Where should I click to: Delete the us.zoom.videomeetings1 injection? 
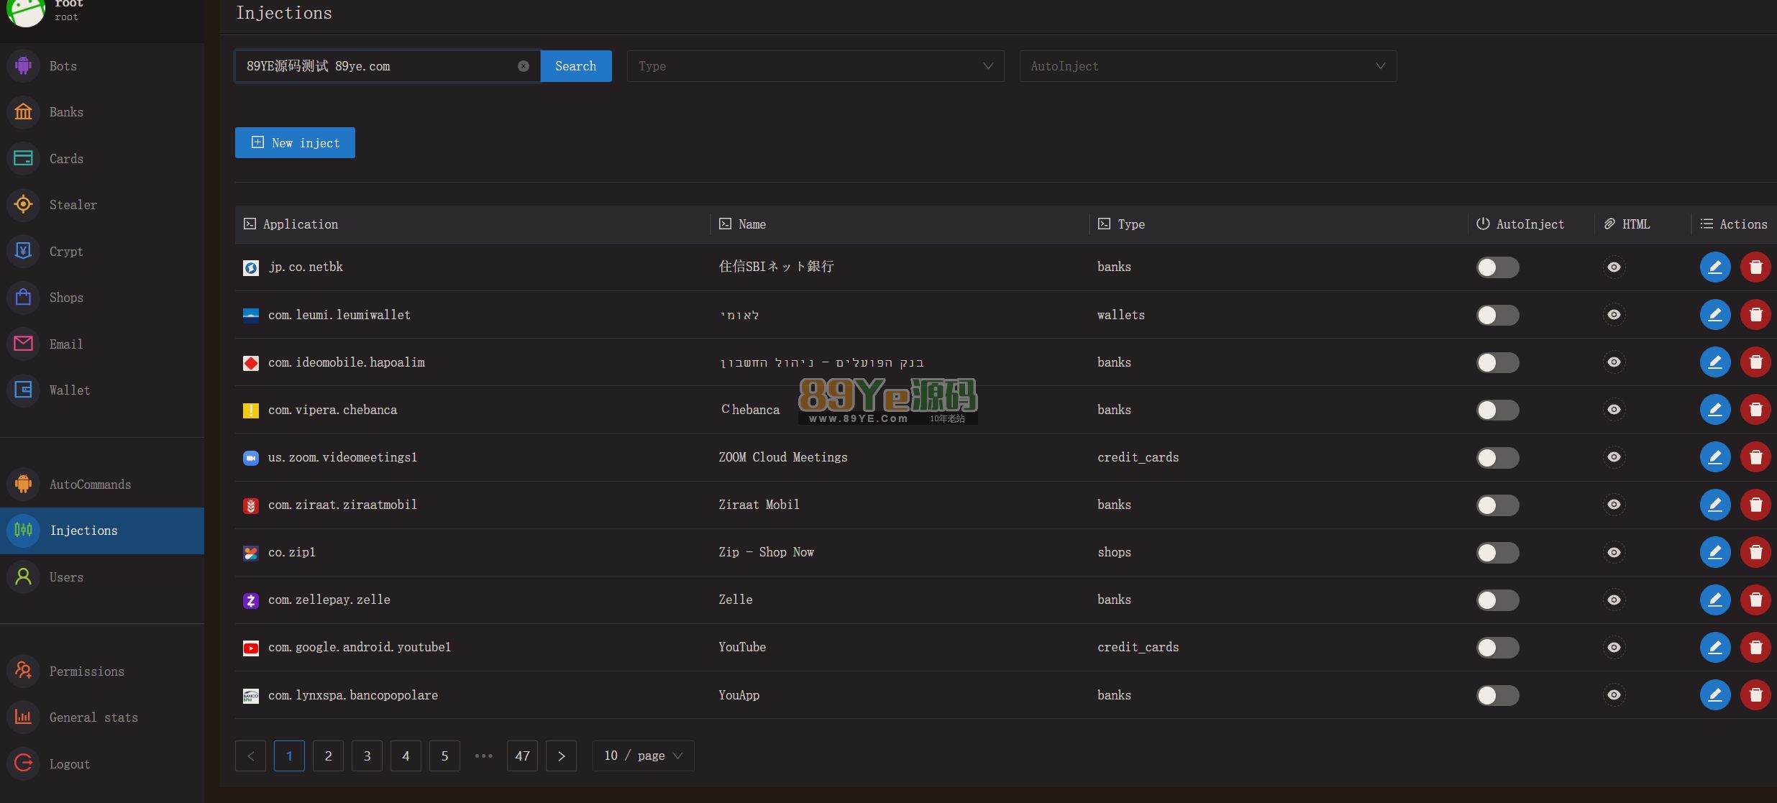coord(1755,456)
